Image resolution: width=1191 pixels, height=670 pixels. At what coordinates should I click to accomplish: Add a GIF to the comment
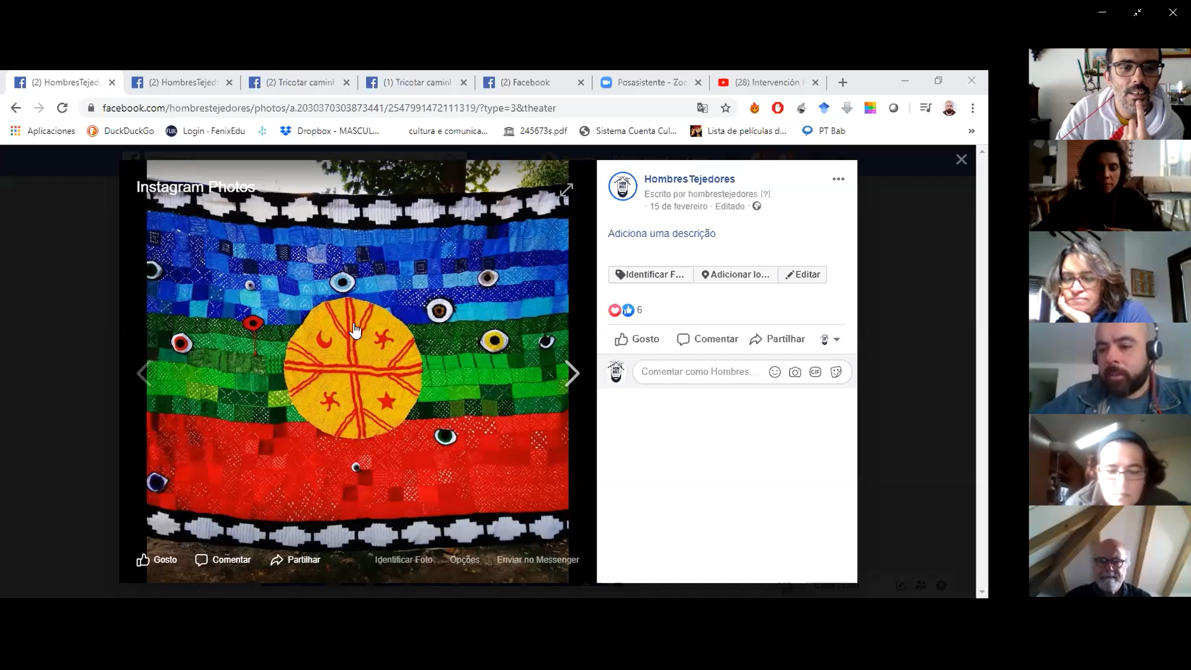pos(815,372)
